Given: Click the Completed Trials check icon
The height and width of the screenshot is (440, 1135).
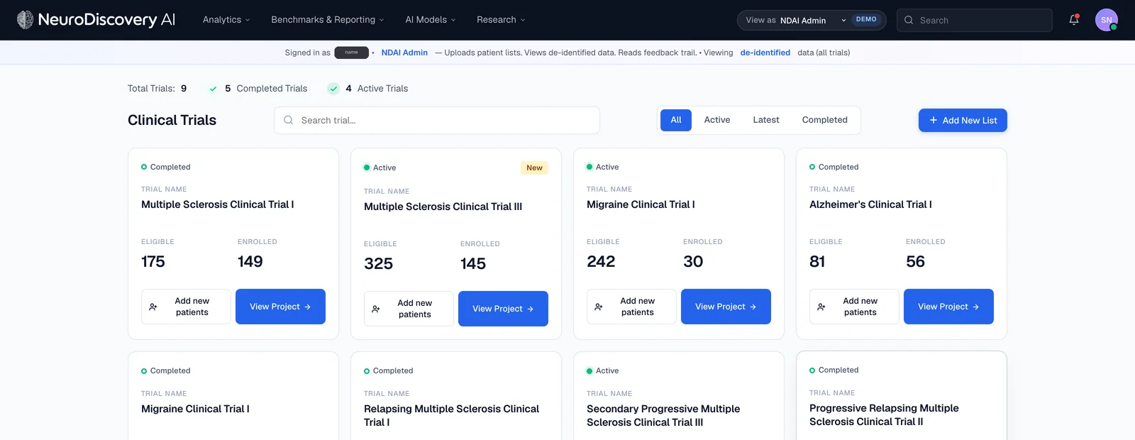Looking at the screenshot, I should point(213,89).
